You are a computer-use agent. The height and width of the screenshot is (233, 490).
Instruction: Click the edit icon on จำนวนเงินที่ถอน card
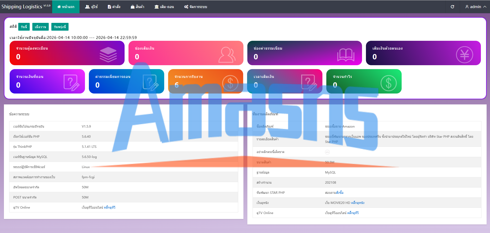[71, 83]
